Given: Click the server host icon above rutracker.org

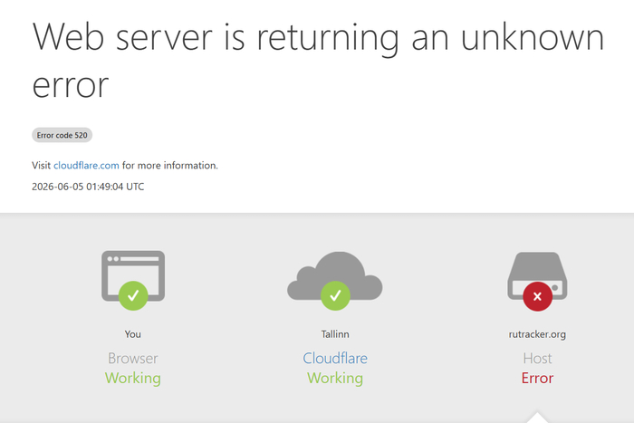Looking at the screenshot, I should click(x=537, y=281).
